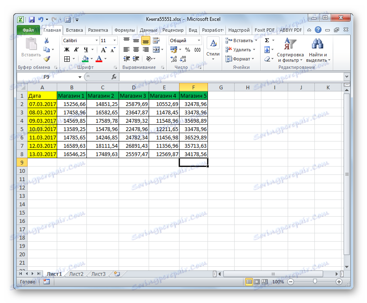The image size is (367, 303).
Task: Toggle wrap text alignment option
Action: click(x=155, y=40)
